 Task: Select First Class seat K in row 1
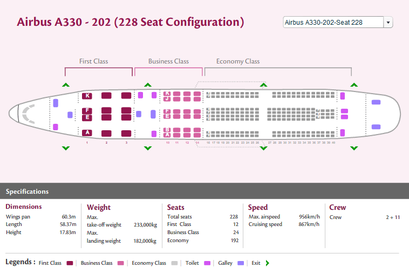pyautogui.click(x=87, y=96)
